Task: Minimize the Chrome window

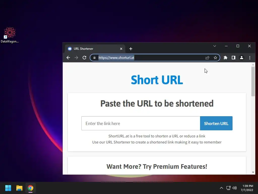Action: click(226, 46)
